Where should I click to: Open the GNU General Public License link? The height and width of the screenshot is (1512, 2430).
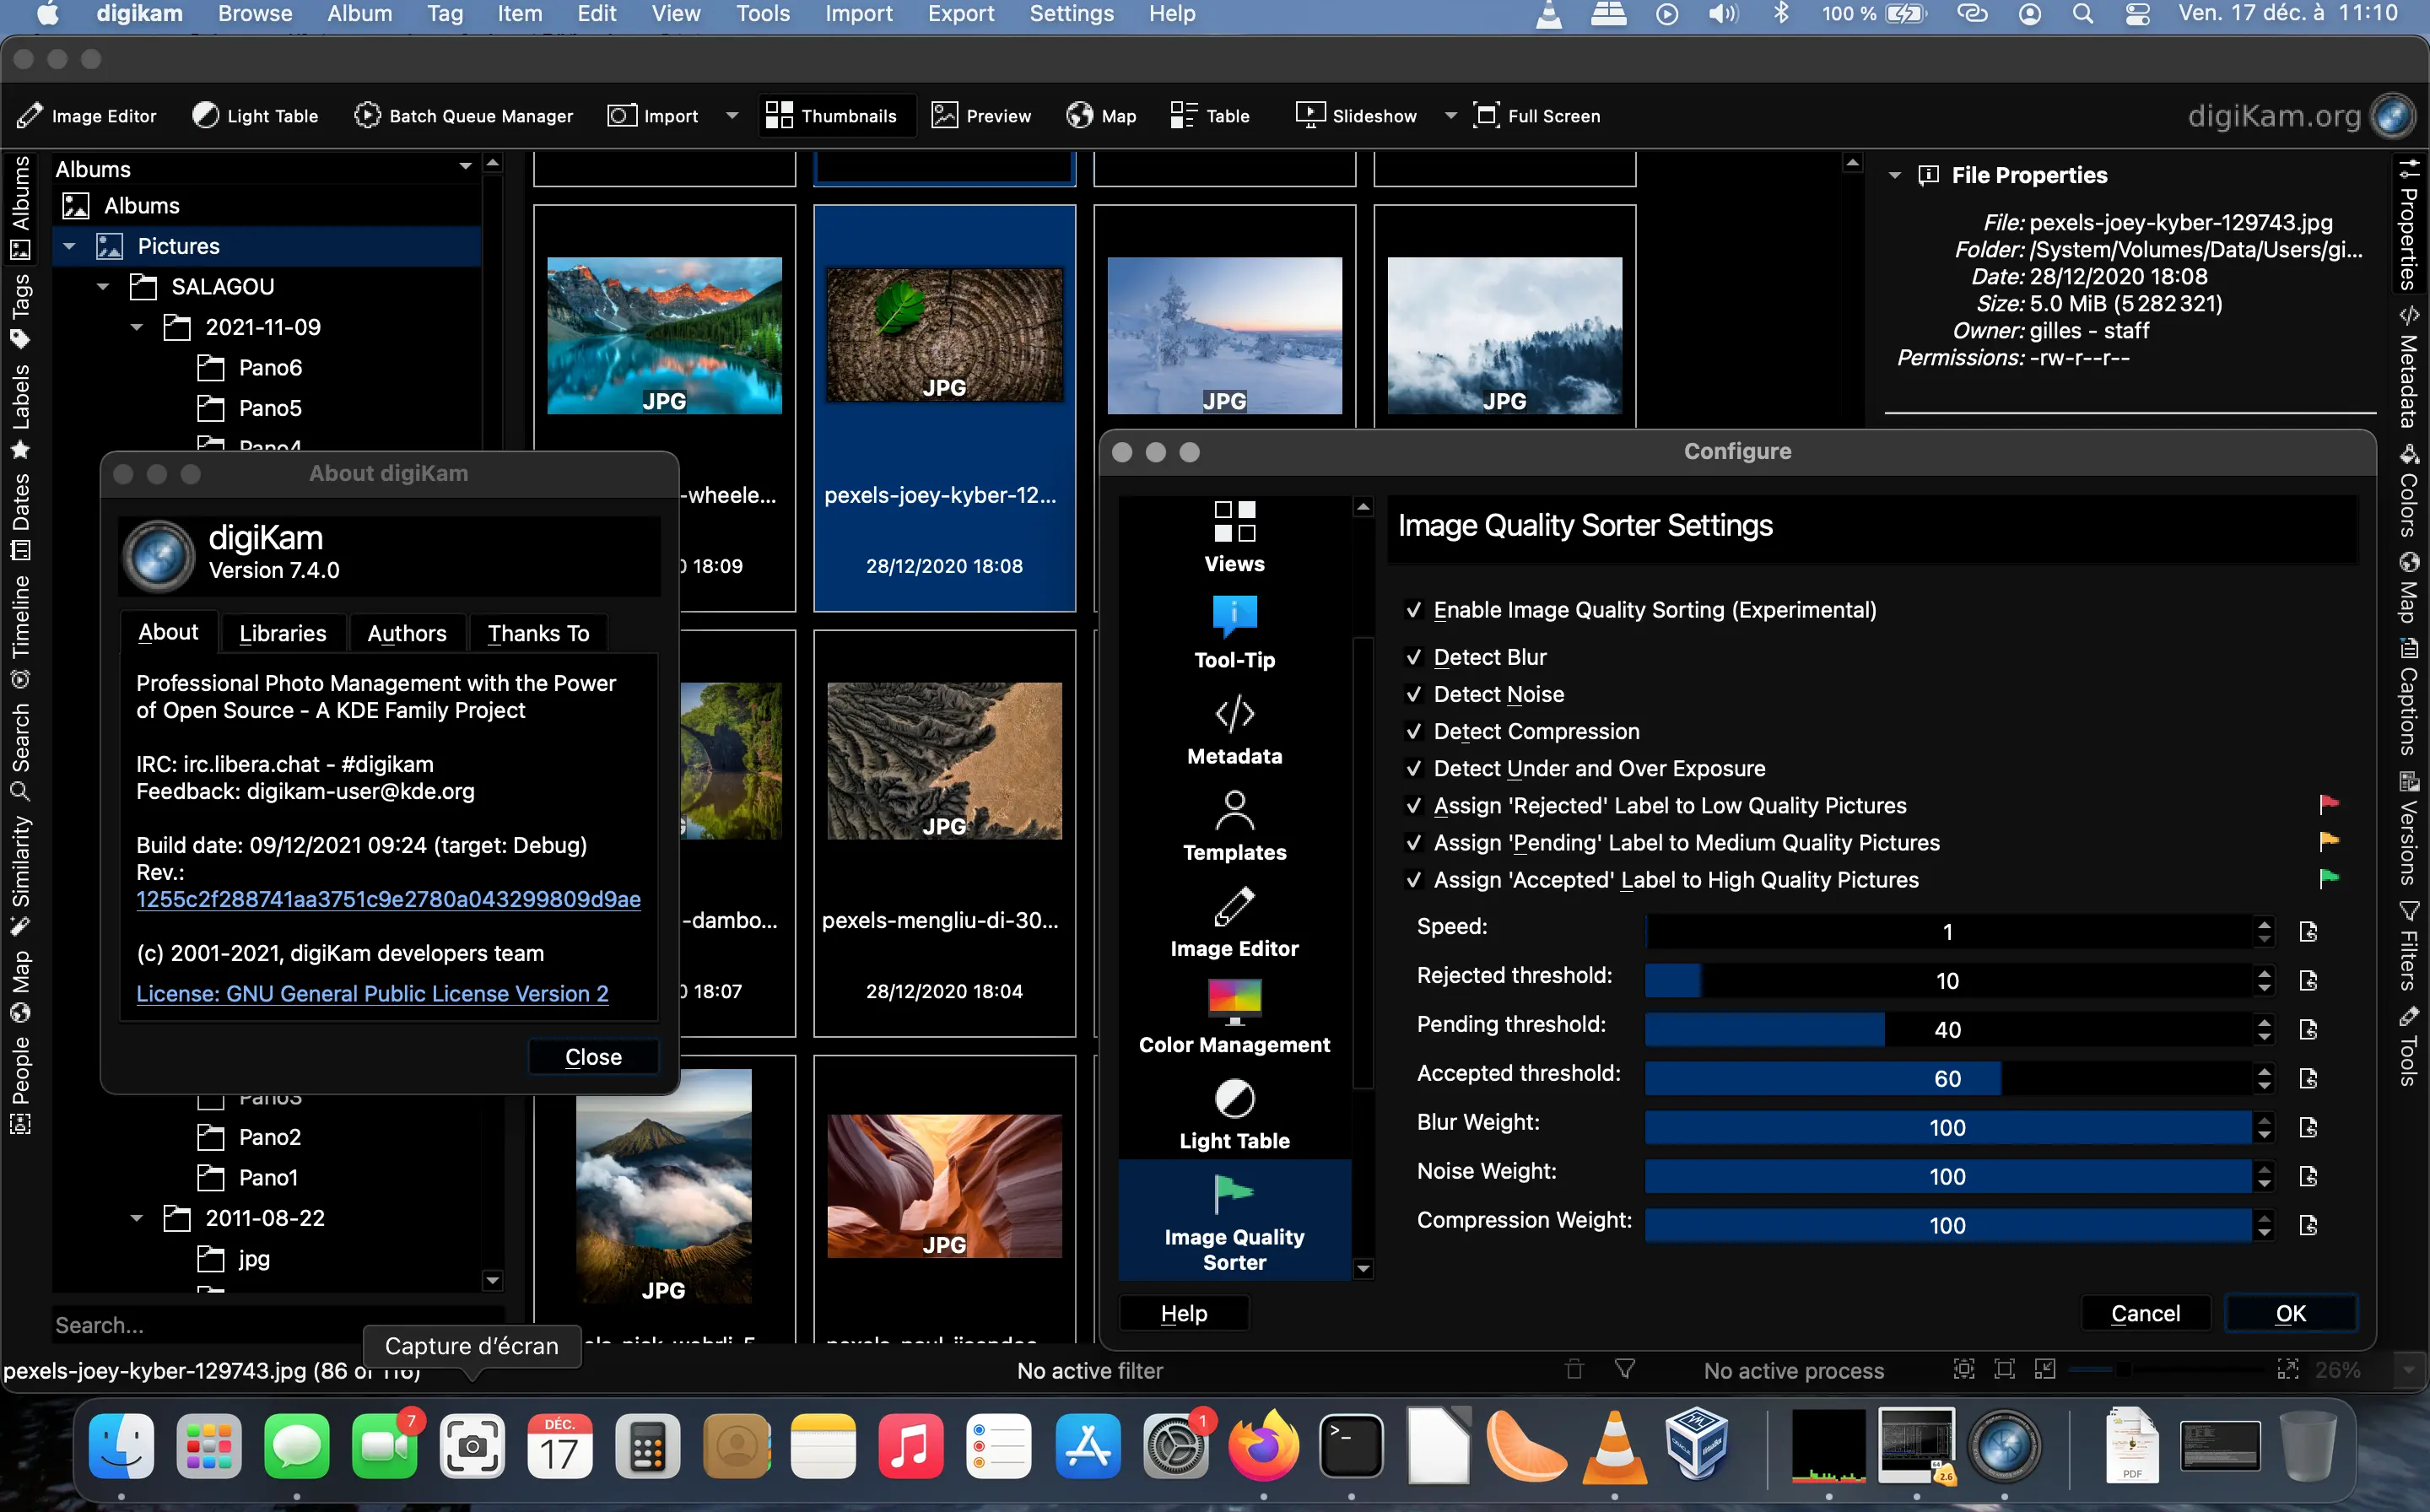pos(372,993)
